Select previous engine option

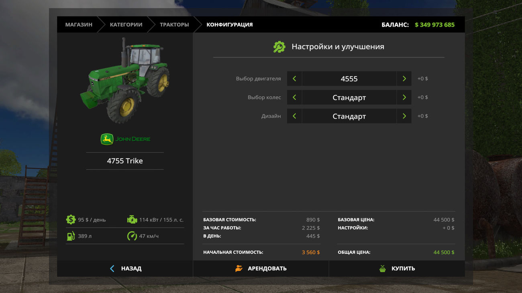[x=294, y=79]
